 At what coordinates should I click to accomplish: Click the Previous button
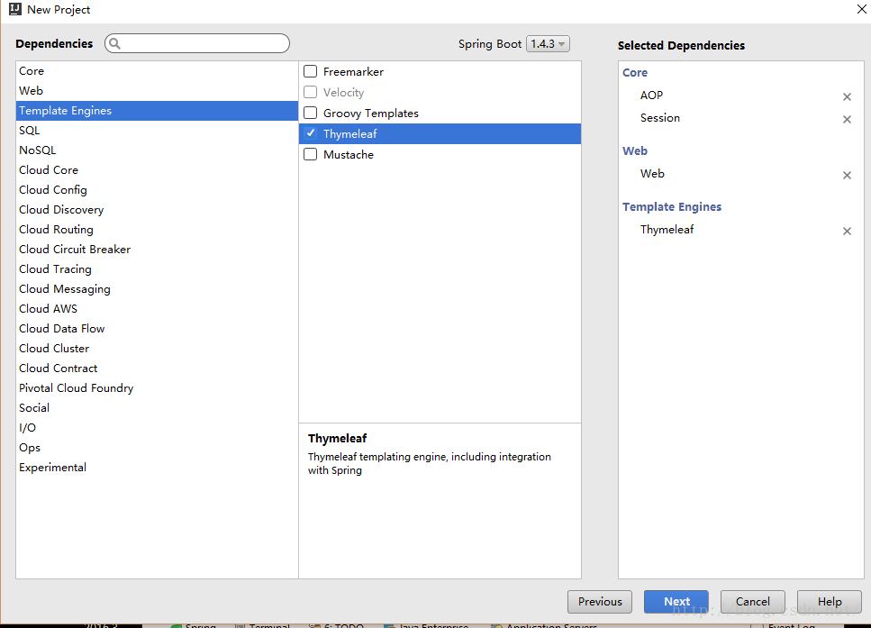coord(599,601)
